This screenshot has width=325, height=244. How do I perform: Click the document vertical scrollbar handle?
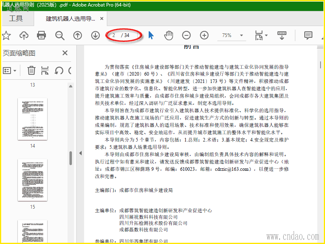321,65
